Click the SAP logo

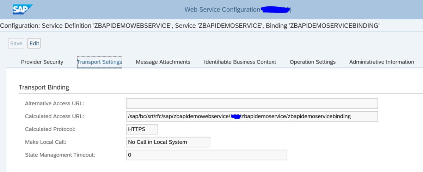[x=23, y=9]
